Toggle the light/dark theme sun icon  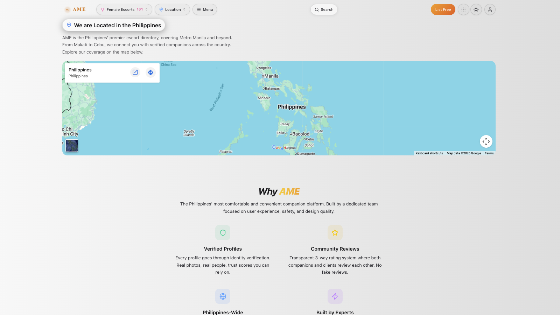point(476,9)
